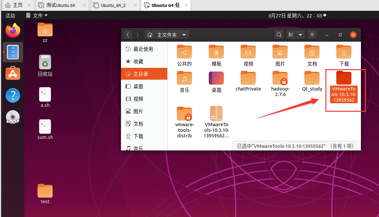The width and height of the screenshot is (379, 217).
Task: Minimize the Files window
Action: tap(327, 35)
